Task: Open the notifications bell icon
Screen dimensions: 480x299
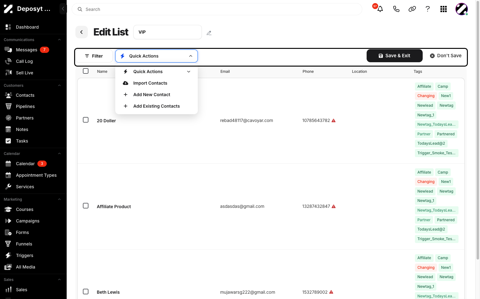Action: [380, 9]
